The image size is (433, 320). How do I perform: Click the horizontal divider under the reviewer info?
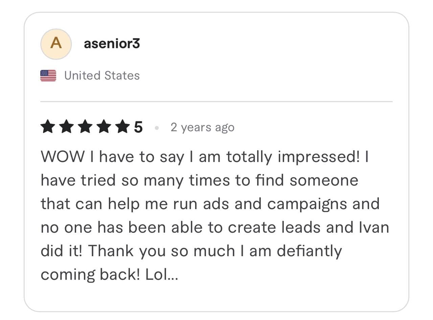(x=216, y=101)
